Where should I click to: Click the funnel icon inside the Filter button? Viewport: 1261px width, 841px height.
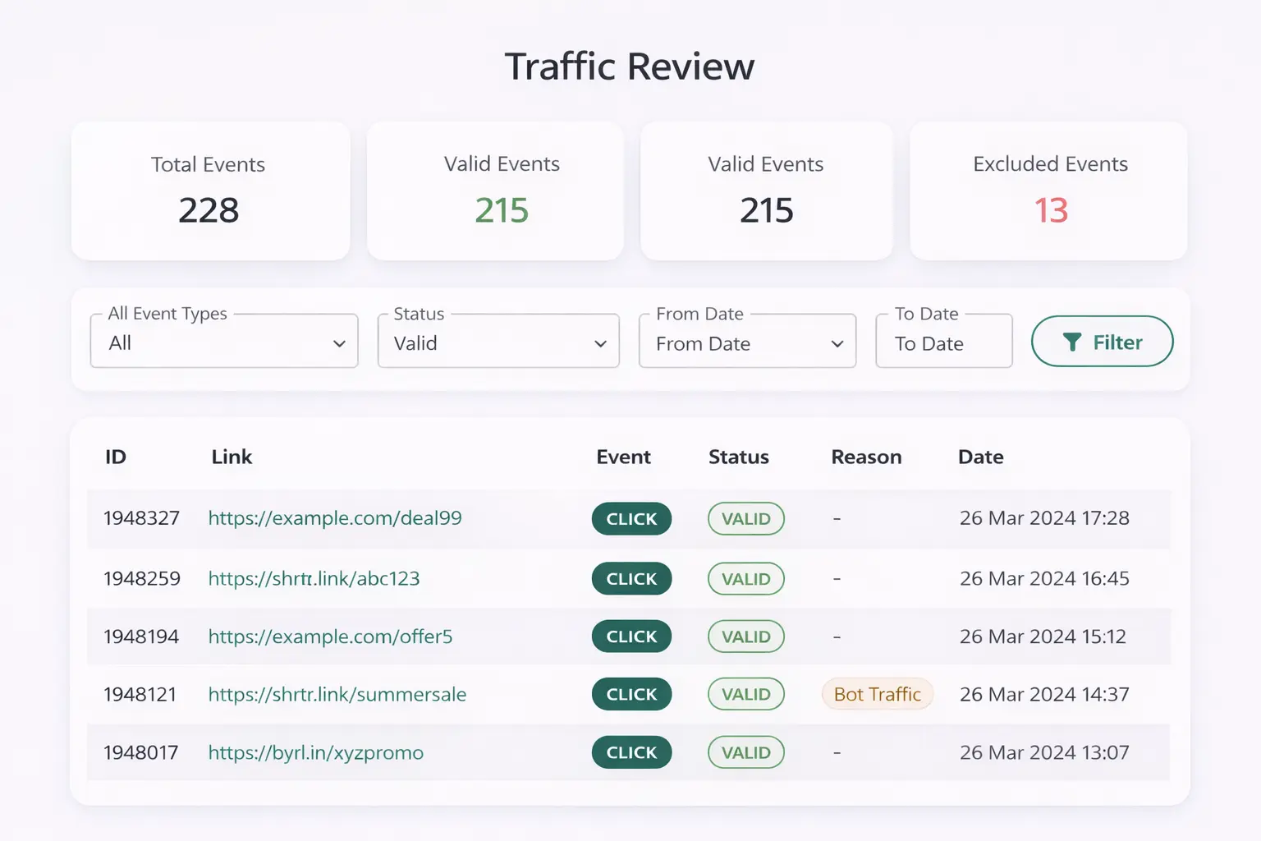(1072, 342)
